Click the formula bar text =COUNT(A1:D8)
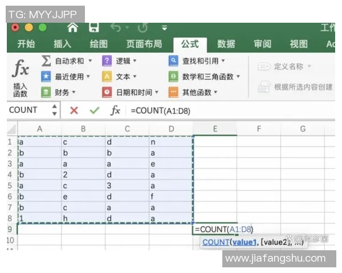The image size is (342, 273). click(161, 111)
